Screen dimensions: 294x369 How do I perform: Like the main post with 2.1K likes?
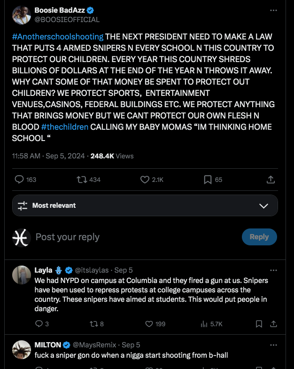coord(145,180)
